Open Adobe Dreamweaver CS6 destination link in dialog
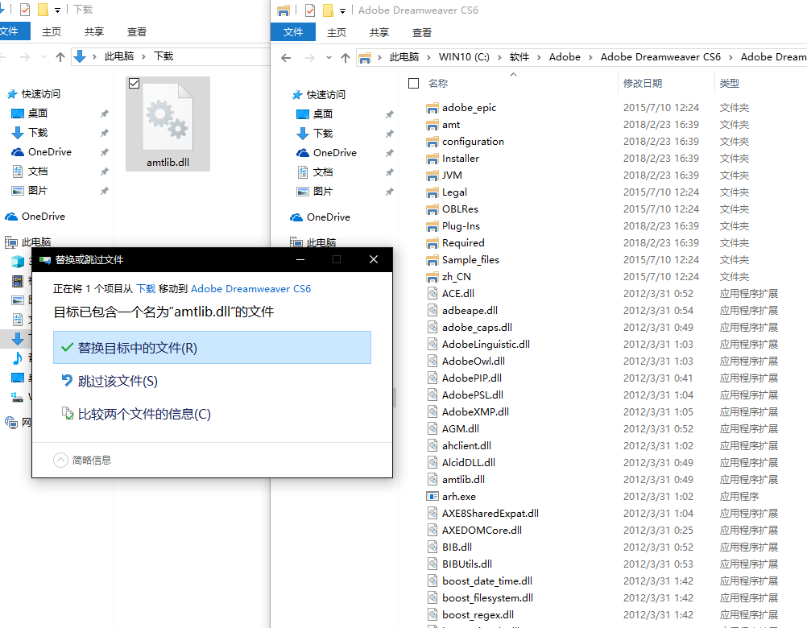Screen dimensions: 807x628 click(250, 288)
